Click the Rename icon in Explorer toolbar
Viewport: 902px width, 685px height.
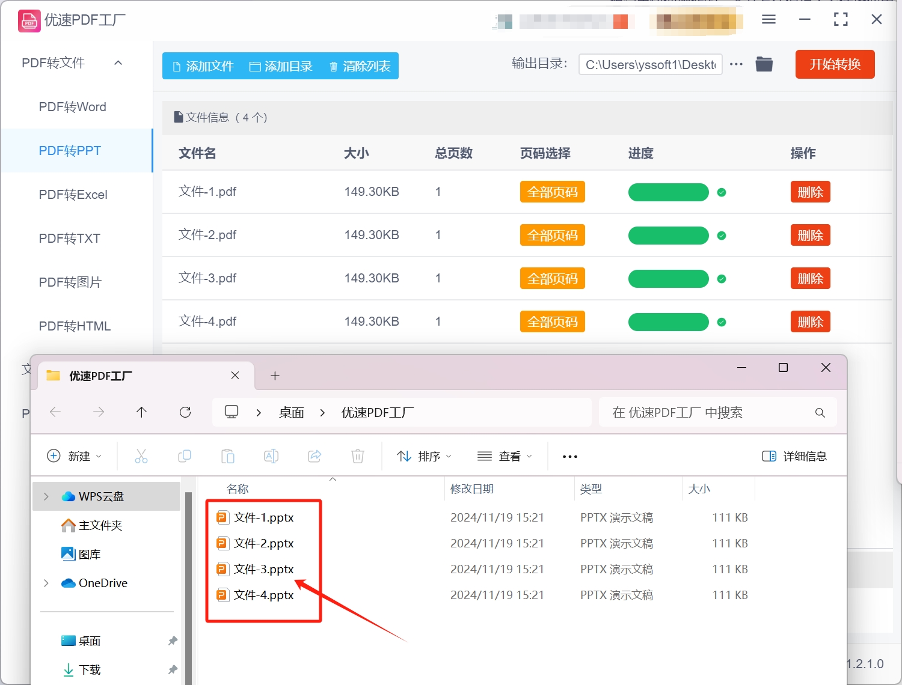click(271, 457)
